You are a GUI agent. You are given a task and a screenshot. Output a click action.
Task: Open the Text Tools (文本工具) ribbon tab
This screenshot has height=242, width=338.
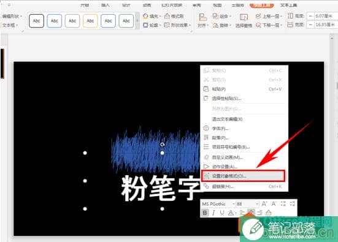pos(288,5)
